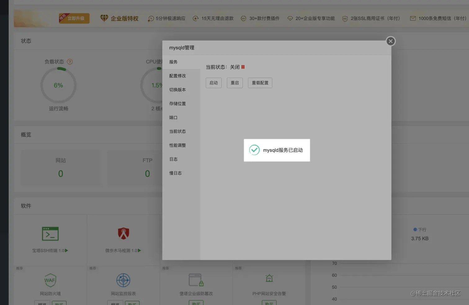Viewport: 469px width, 305px height.
Task: Click the SSL商用证书 badge icon
Action: pyautogui.click(x=345, y=18)
